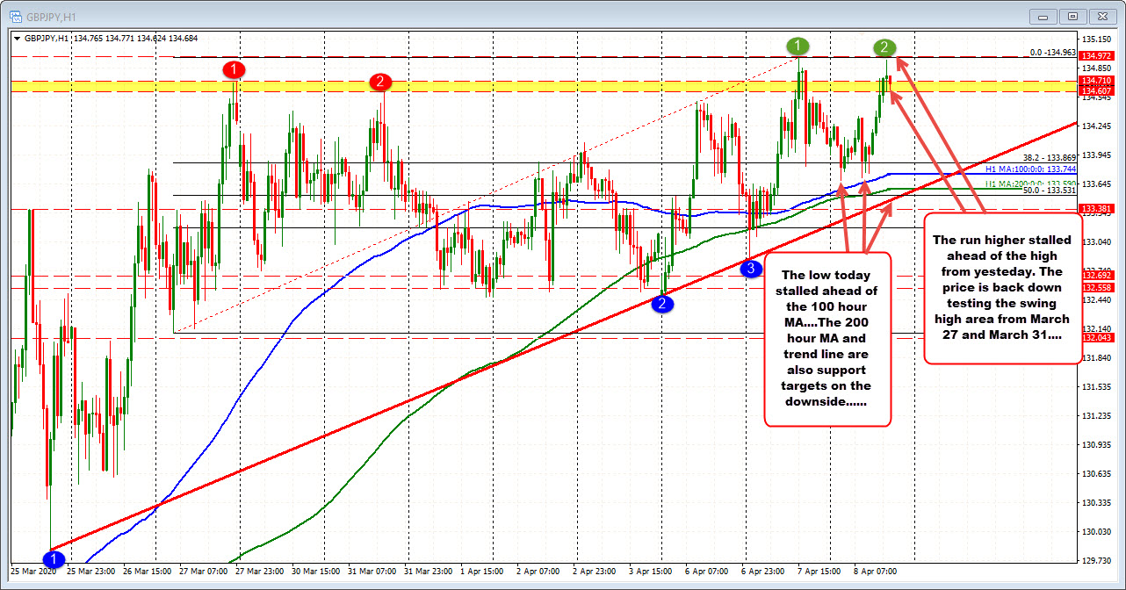
Task: Click the red 134.710 price label
Action: [1094, 80]
